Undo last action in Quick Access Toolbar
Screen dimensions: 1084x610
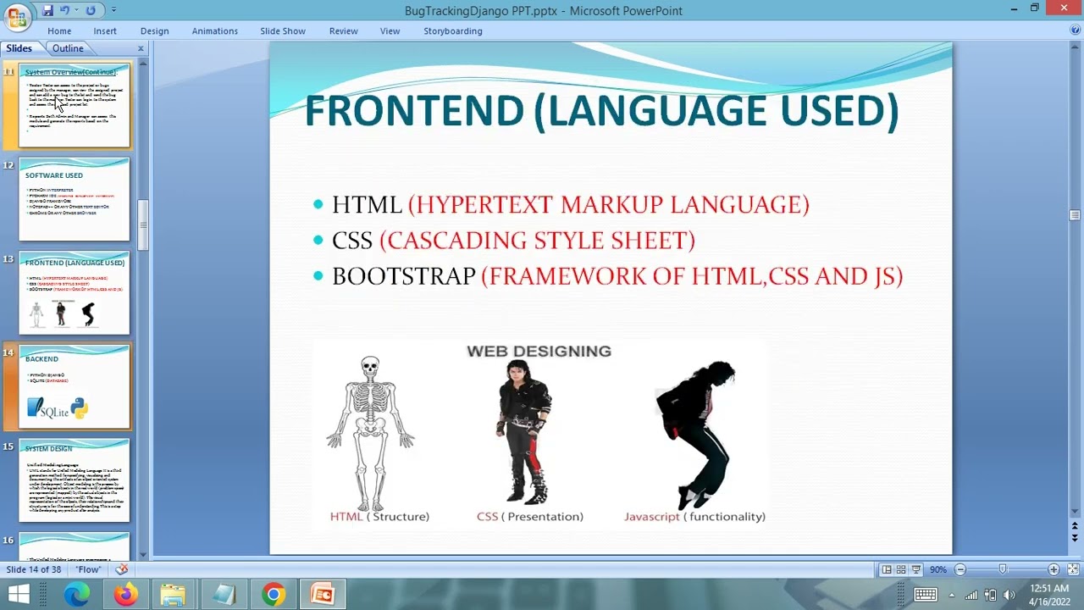(x=64, y=10)
